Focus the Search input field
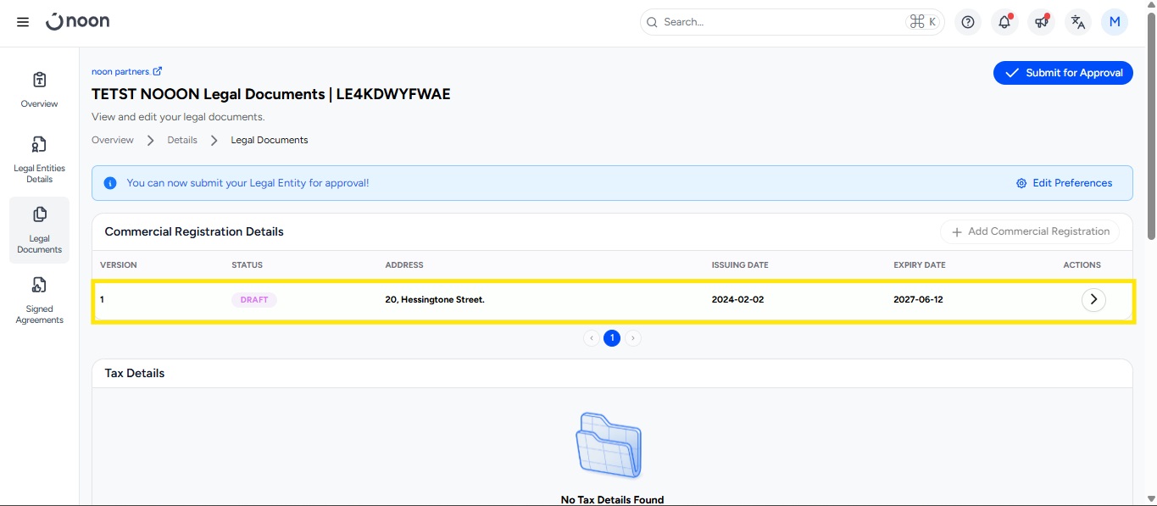This screenshot has height=506, width=1157. [780, 22]
